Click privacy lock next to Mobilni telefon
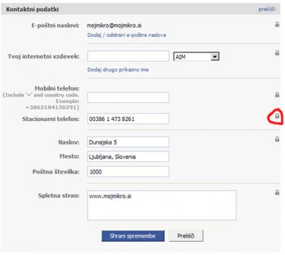Screen dimensions: 285x255 pyautogui.click(x=277, y=94)
